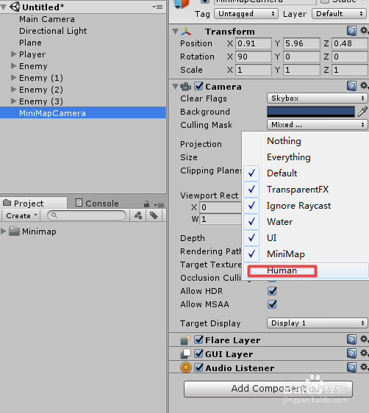
Task: Uncheck the TransparentFX layer in culling mask
Action: coord(306,190)
